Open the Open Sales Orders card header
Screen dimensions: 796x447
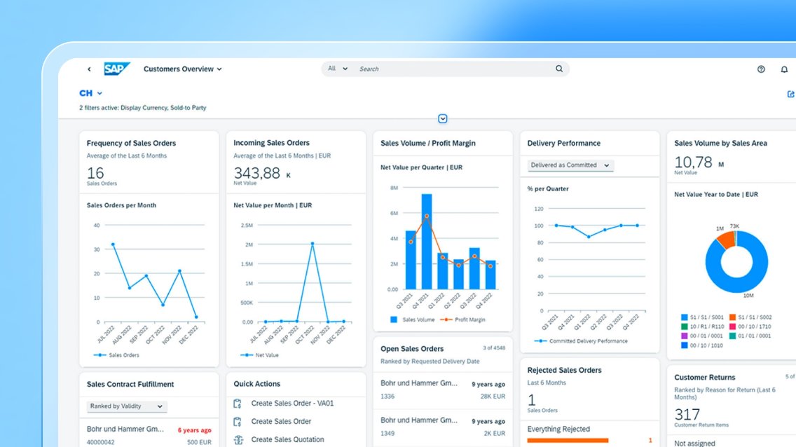tap(443, 355)
